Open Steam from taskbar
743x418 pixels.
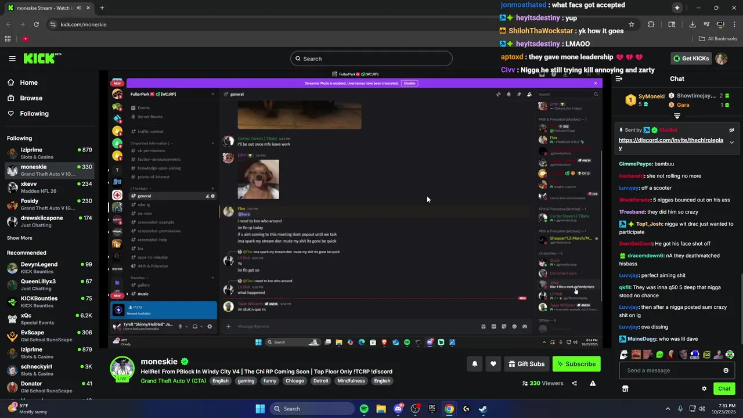click(x=483, y=409)
